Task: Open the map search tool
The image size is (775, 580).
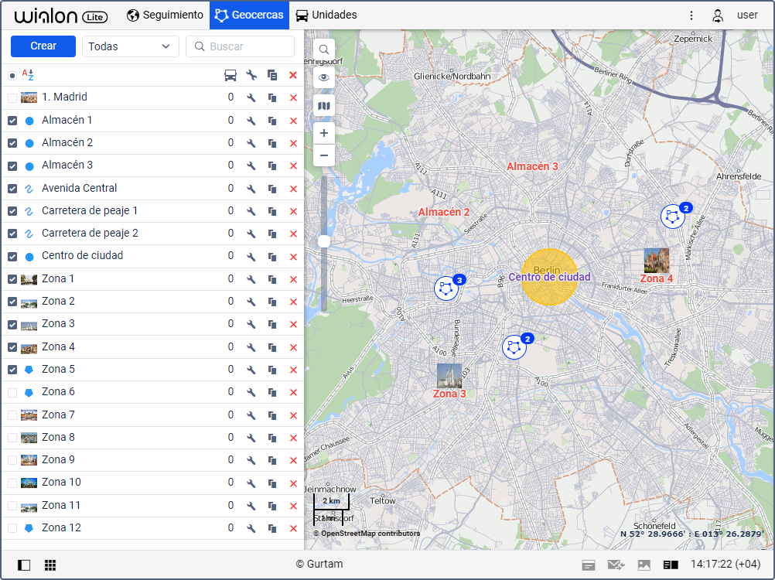Action: 324,49
